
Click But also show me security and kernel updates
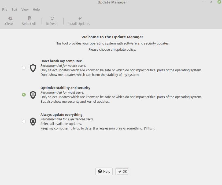tap(75, 102)
